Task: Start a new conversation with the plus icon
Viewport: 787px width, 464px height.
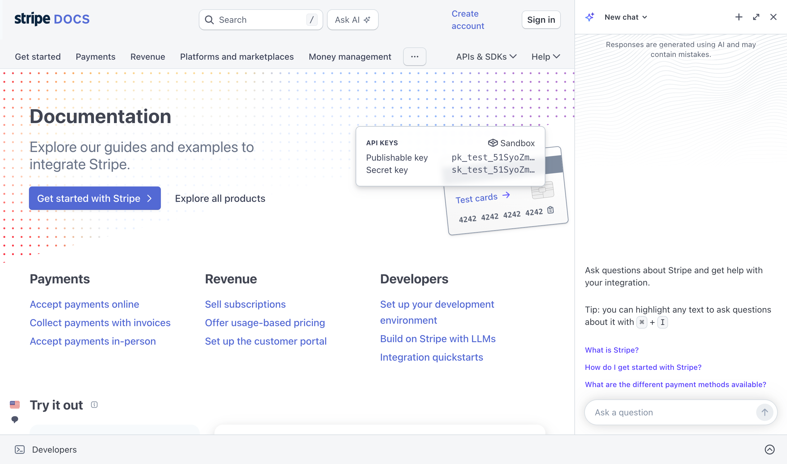Action: click(x=739, y=17)
